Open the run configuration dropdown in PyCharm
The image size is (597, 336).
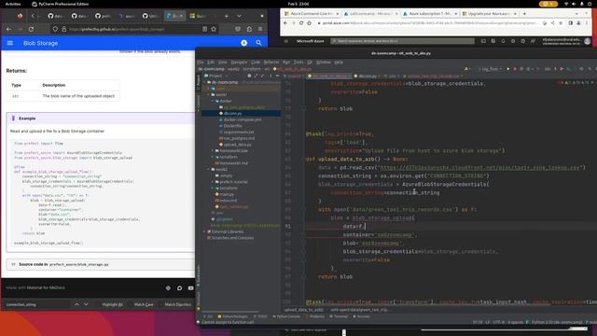(490, 69)
